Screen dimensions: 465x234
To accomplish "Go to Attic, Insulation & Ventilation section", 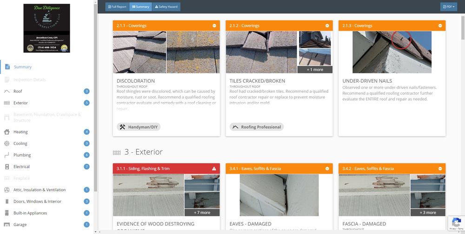I will pos(47,190).
